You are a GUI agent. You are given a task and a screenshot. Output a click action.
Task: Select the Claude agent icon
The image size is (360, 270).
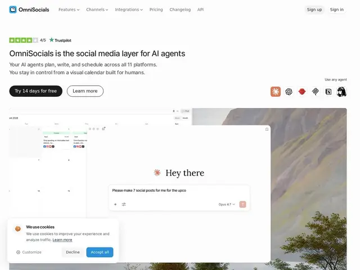(276, 92)
